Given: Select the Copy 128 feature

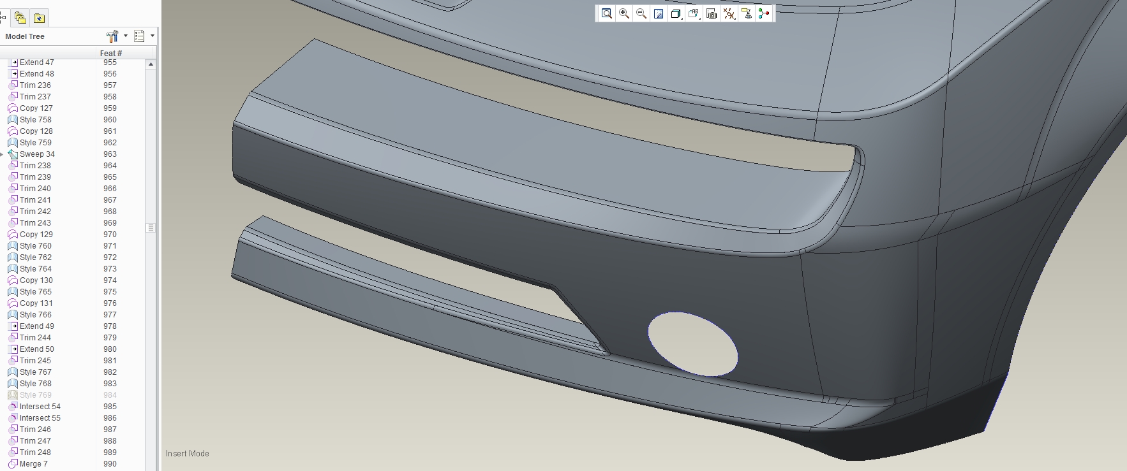Looking at the screenshot, I should tap(36, 131).
